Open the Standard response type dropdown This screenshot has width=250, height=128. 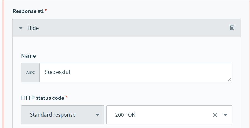pyautogui.click(x=62, y=115)
